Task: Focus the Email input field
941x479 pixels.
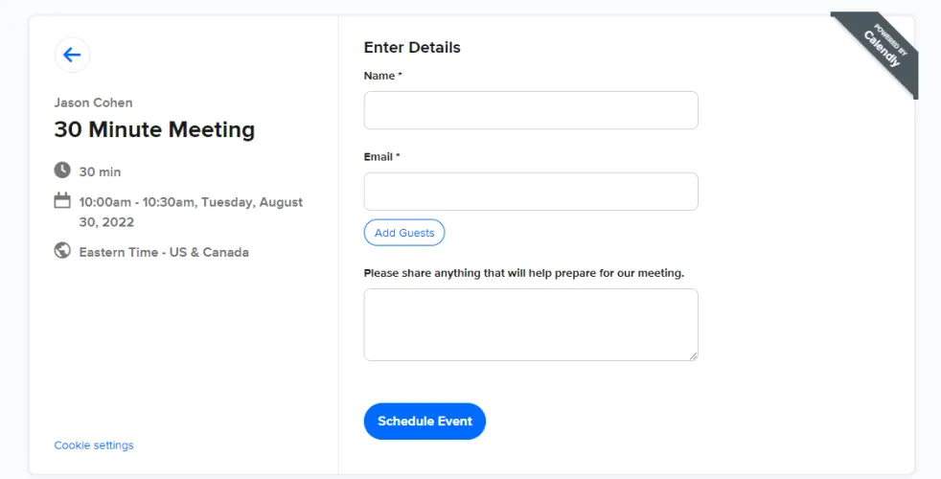Action: (x=531, y=192)
